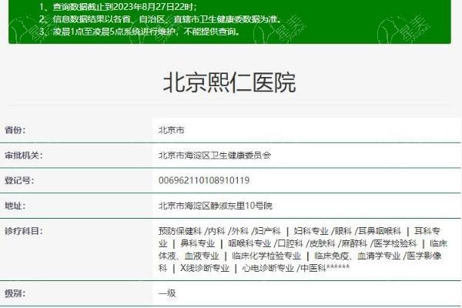Click the notice about 2023年8月27日 data cutoff
This screenshot has height=308, width=462.
pyautogui.click(x=123, y=8)
